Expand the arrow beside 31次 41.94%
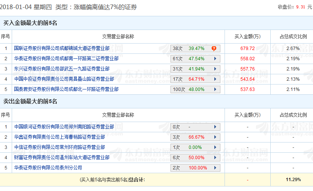Screen dimensions: 313x191 click(x=215, y=69)
